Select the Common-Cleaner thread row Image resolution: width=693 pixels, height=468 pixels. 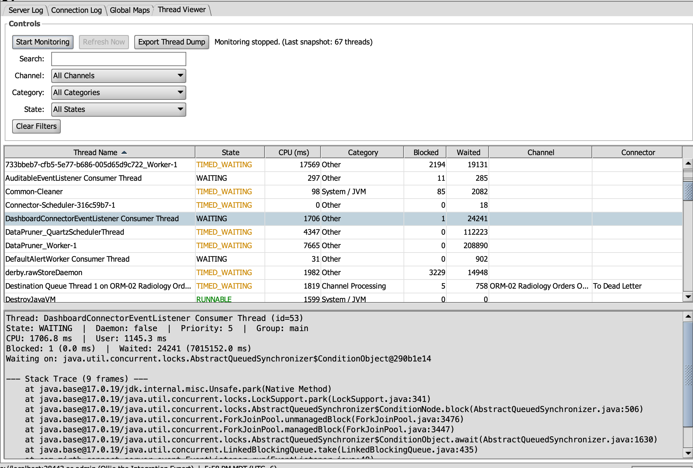tap(343, 192)
